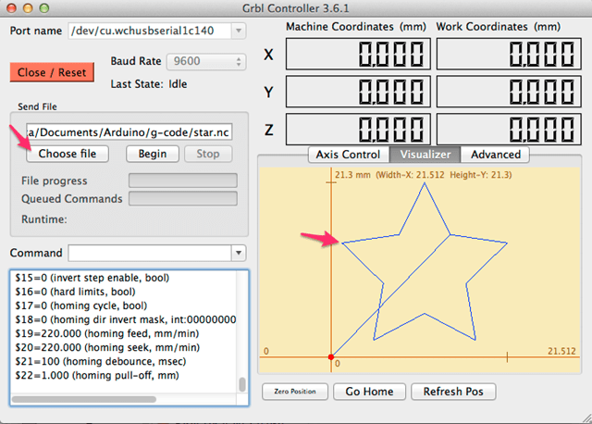Click the Close / Reset button

[52, 72]
